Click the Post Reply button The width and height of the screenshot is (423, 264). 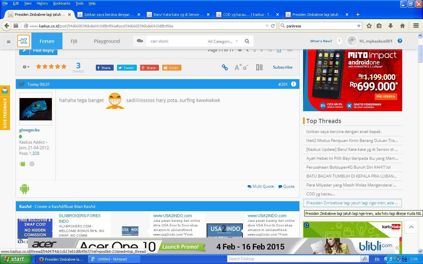pos(38,50)
